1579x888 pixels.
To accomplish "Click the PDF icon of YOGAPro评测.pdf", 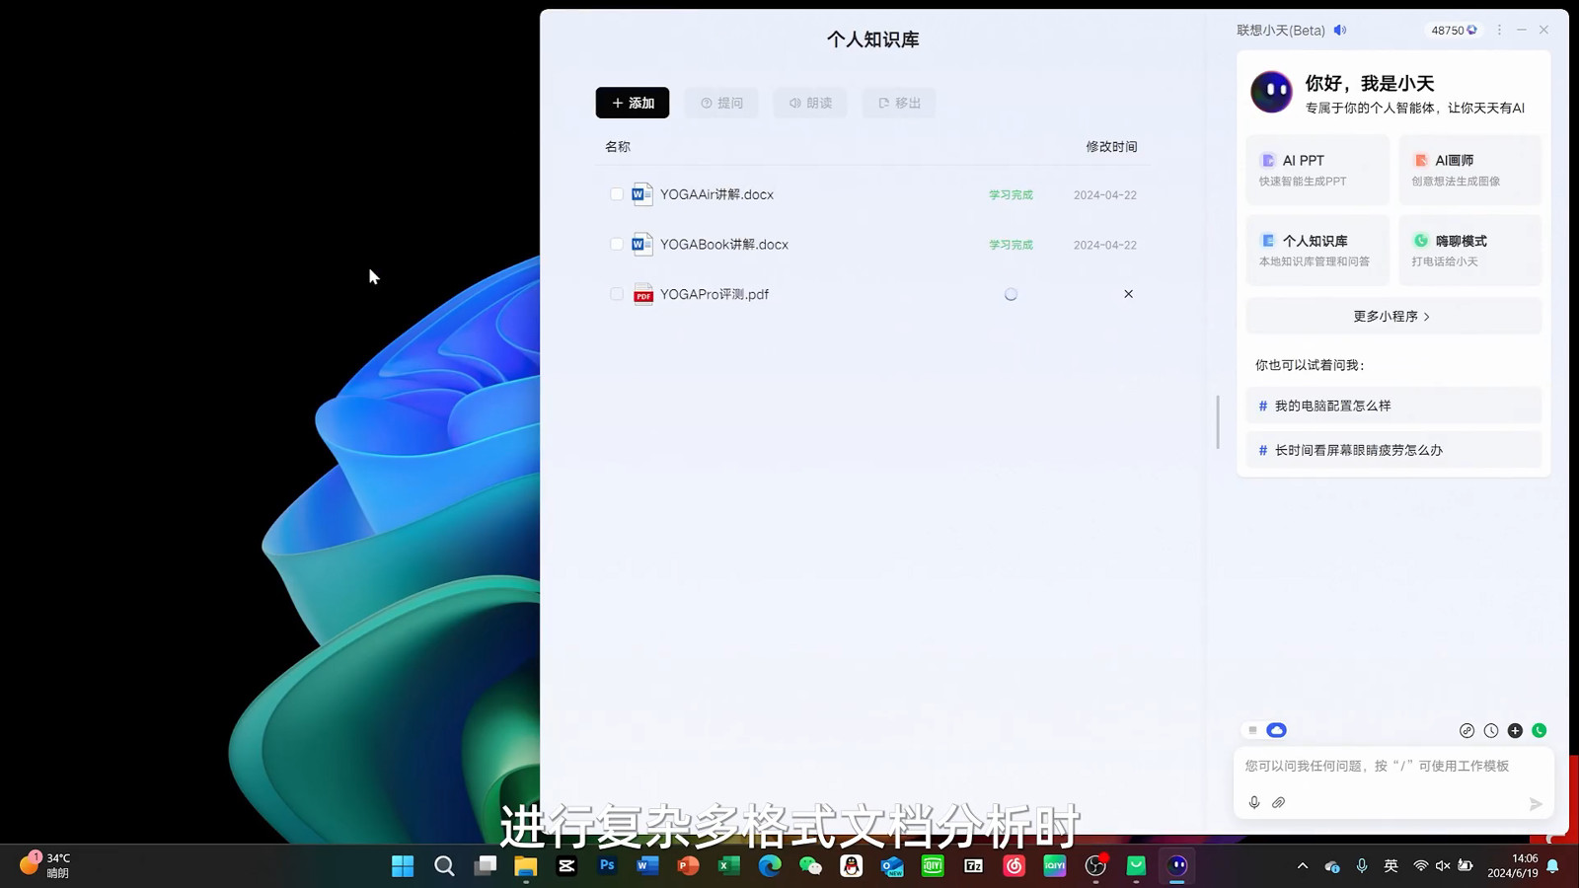I will click(642, 294).
